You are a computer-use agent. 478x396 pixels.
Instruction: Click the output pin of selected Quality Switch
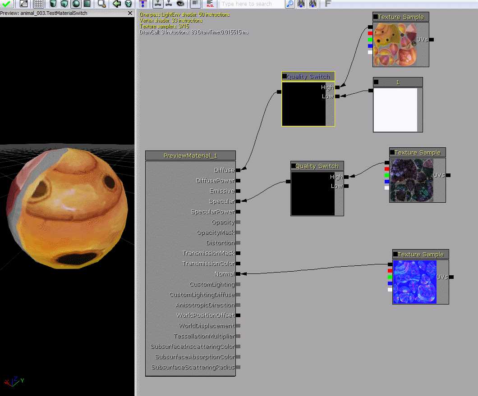(279, 92)
